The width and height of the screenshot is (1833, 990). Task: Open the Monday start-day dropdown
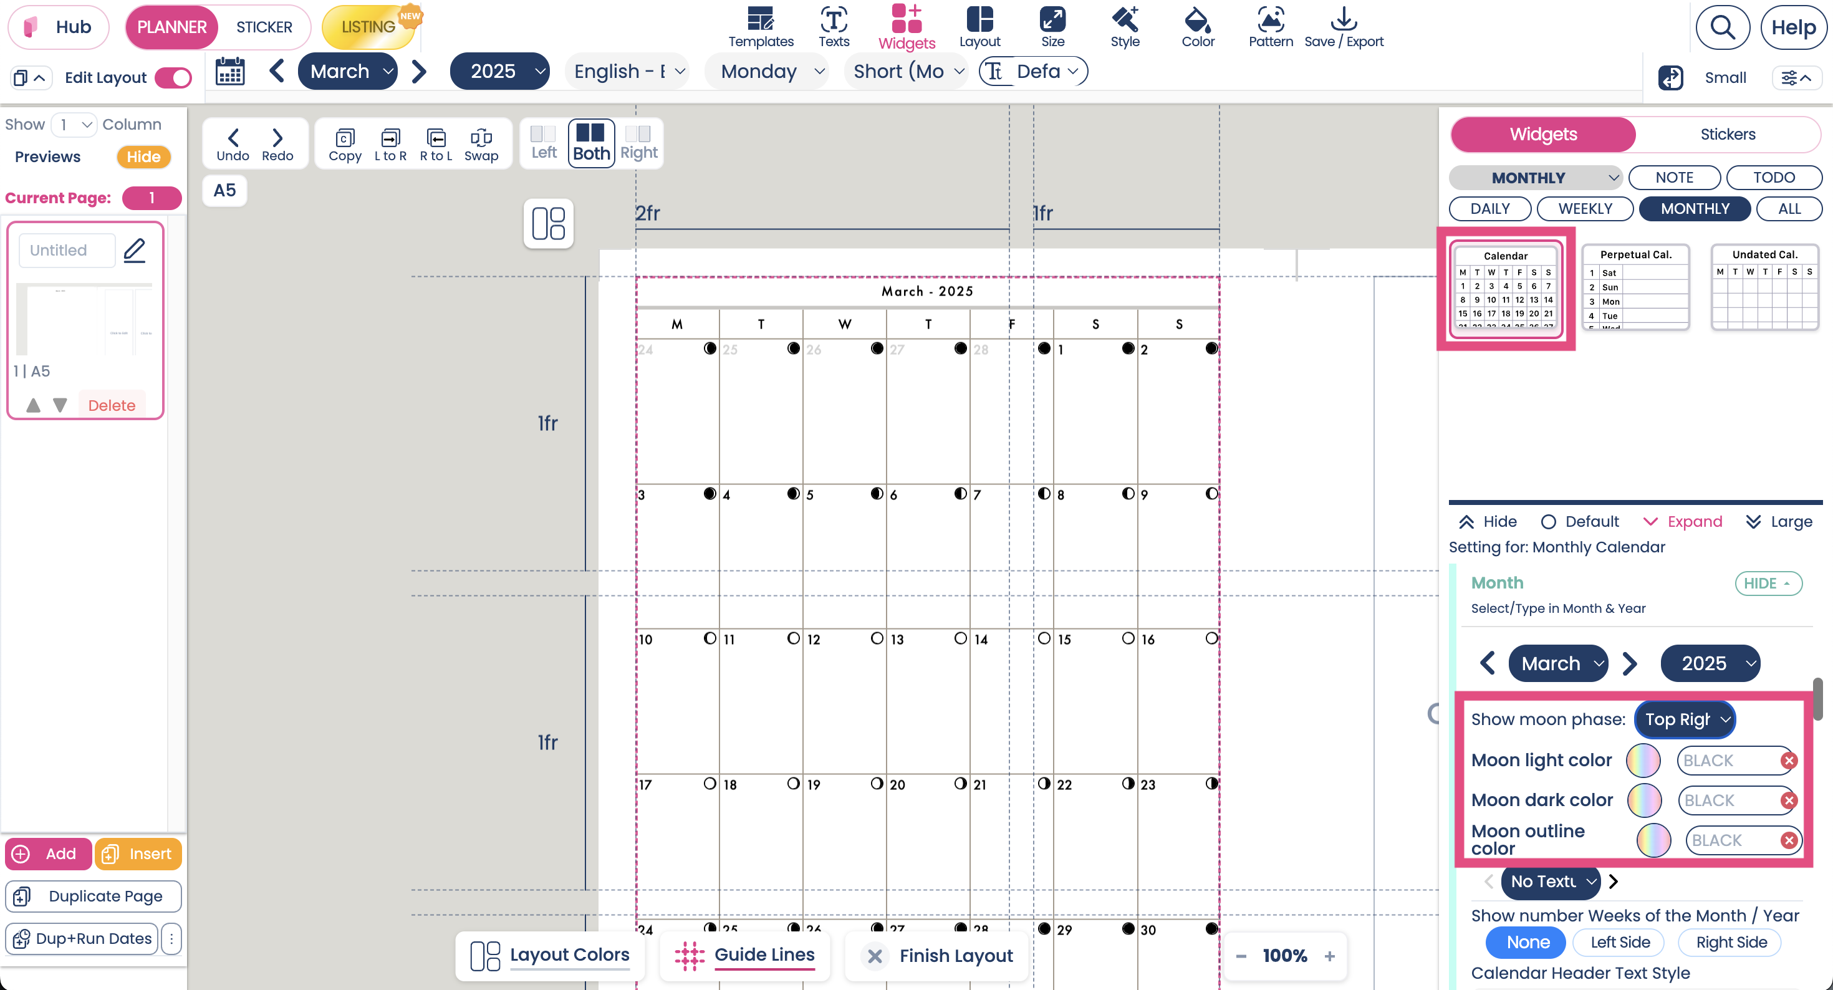click(x=767, y=71)
